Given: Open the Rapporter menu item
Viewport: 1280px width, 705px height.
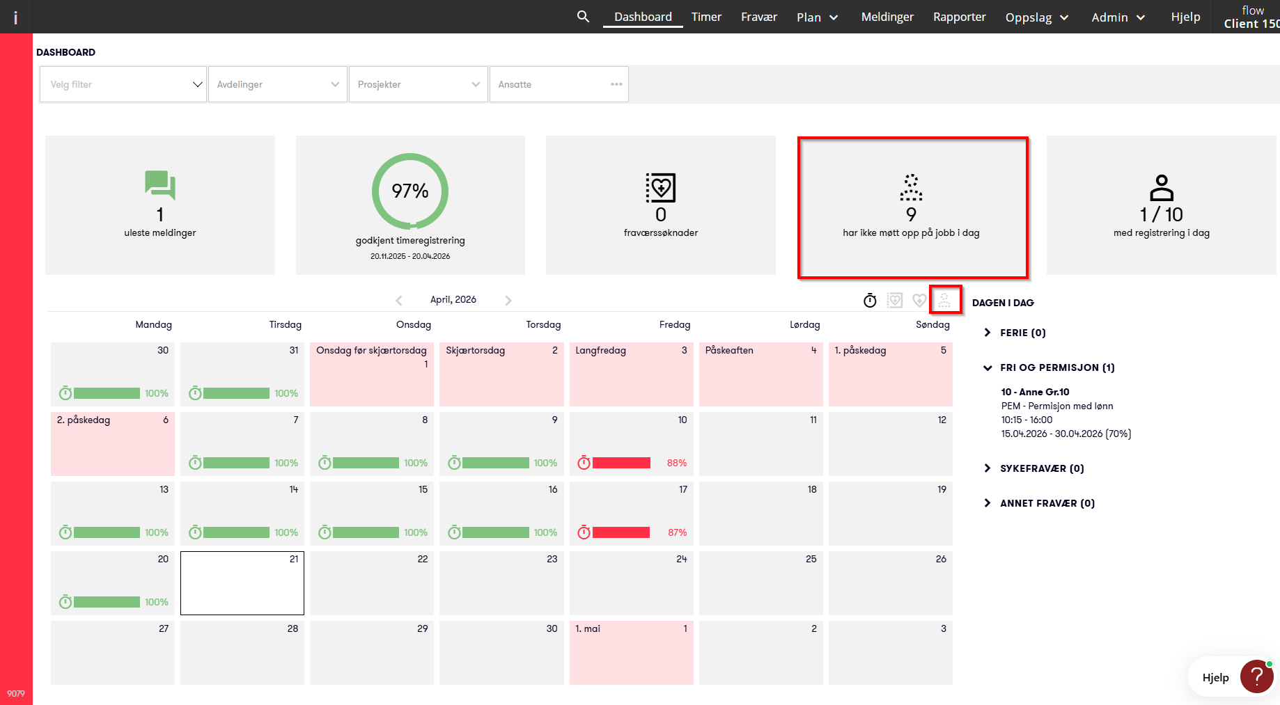Looking at the screenshot, I should [959, 17].
